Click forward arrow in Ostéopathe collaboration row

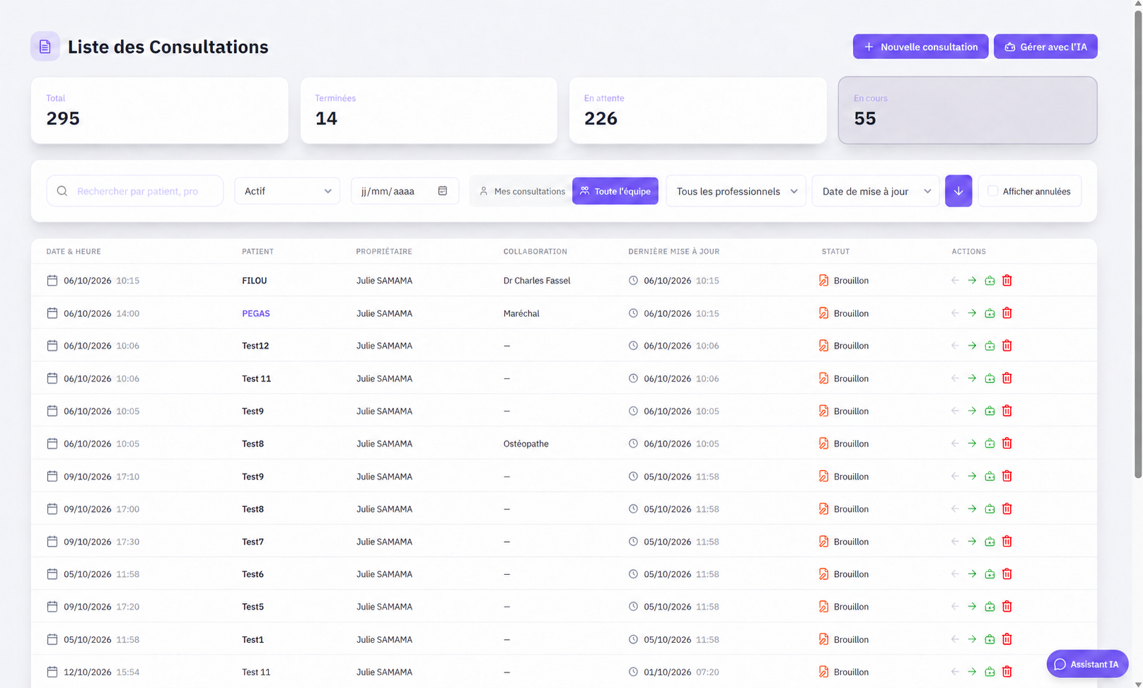point(972,444)
